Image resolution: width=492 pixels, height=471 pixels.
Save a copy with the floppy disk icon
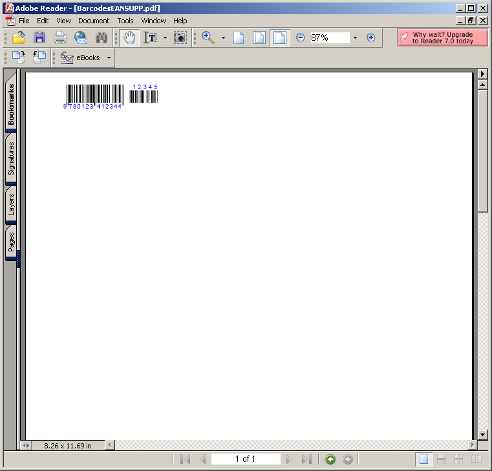coord(39,37)
